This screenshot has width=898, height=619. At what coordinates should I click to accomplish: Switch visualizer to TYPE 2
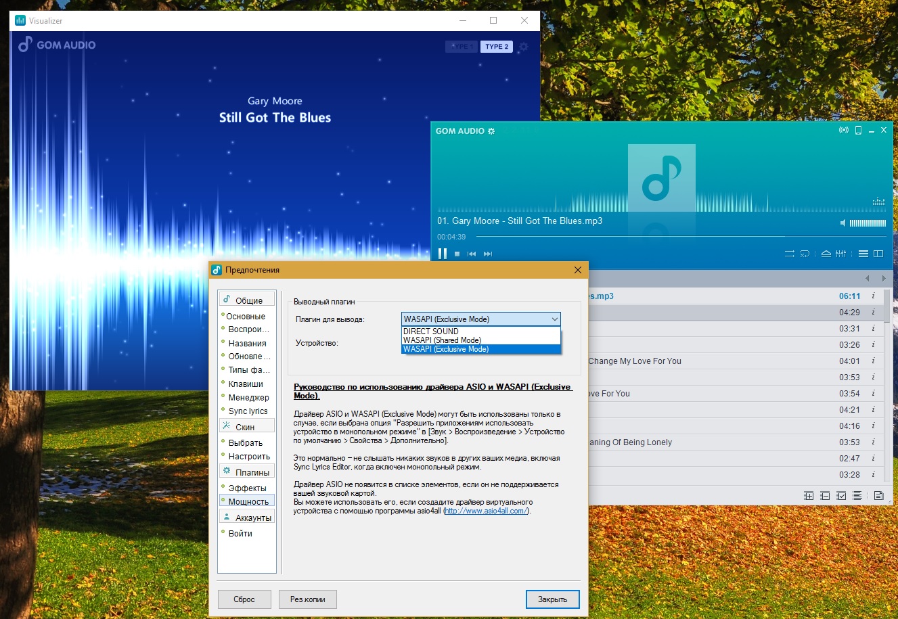point(497,47)
